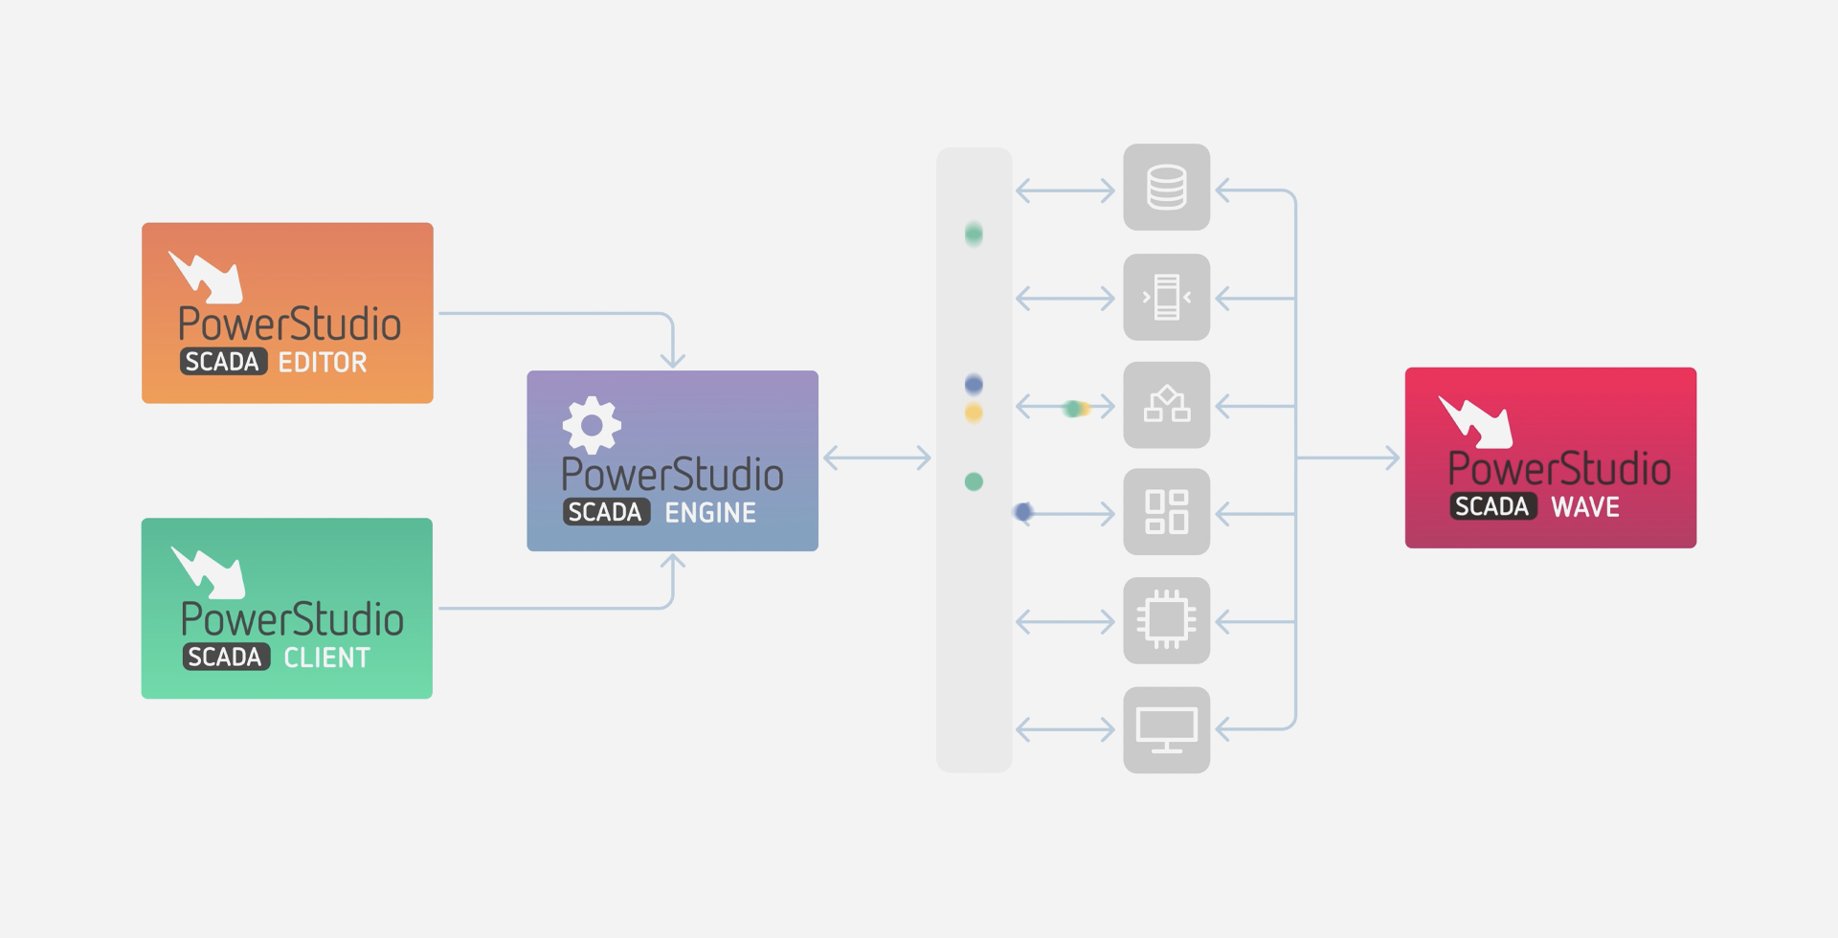
Task: Click the PowerStudio SCADA Client card
Action: (x=287, y=609)
